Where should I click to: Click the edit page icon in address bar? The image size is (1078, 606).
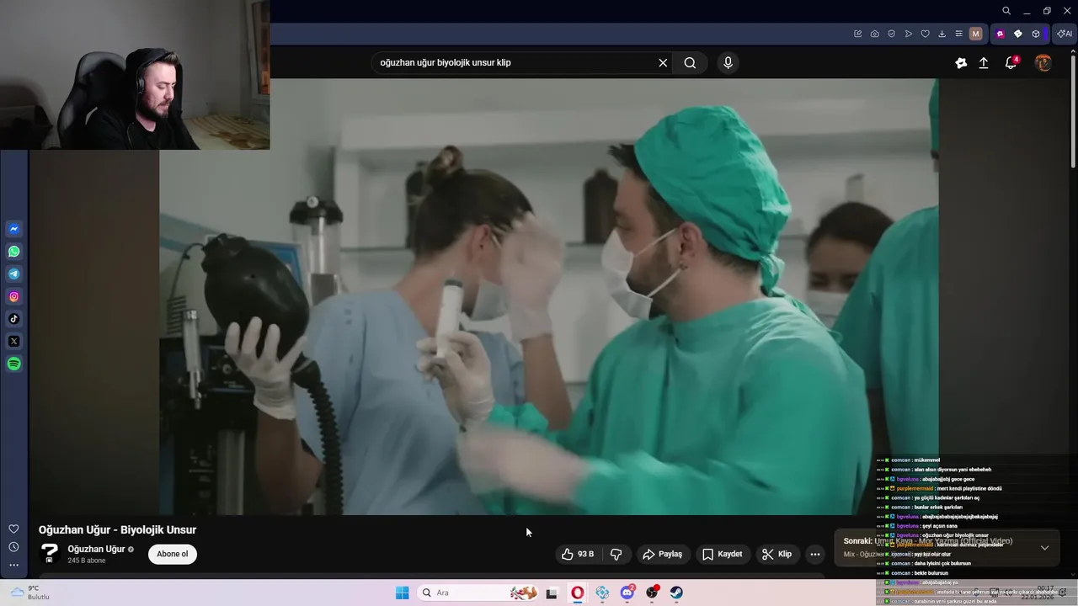coord(857,34)
